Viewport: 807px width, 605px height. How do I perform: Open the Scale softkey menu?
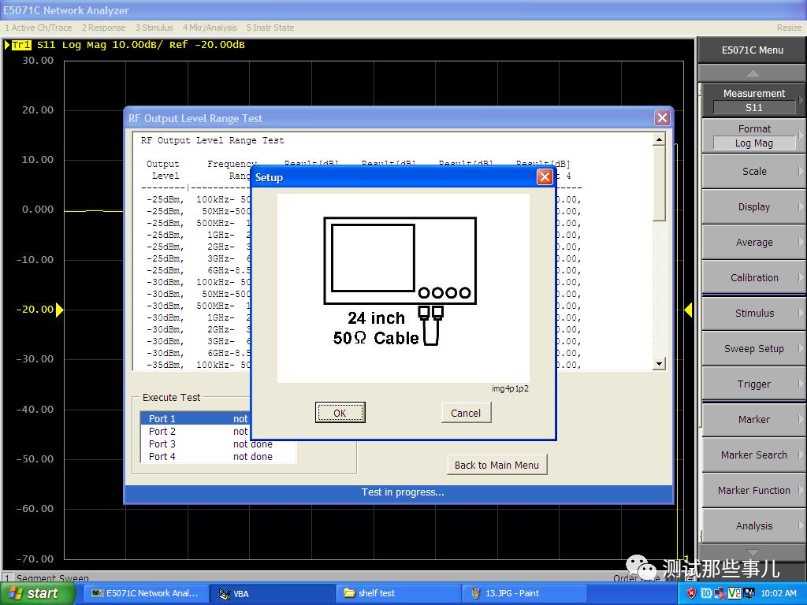(x=753, y=171)
